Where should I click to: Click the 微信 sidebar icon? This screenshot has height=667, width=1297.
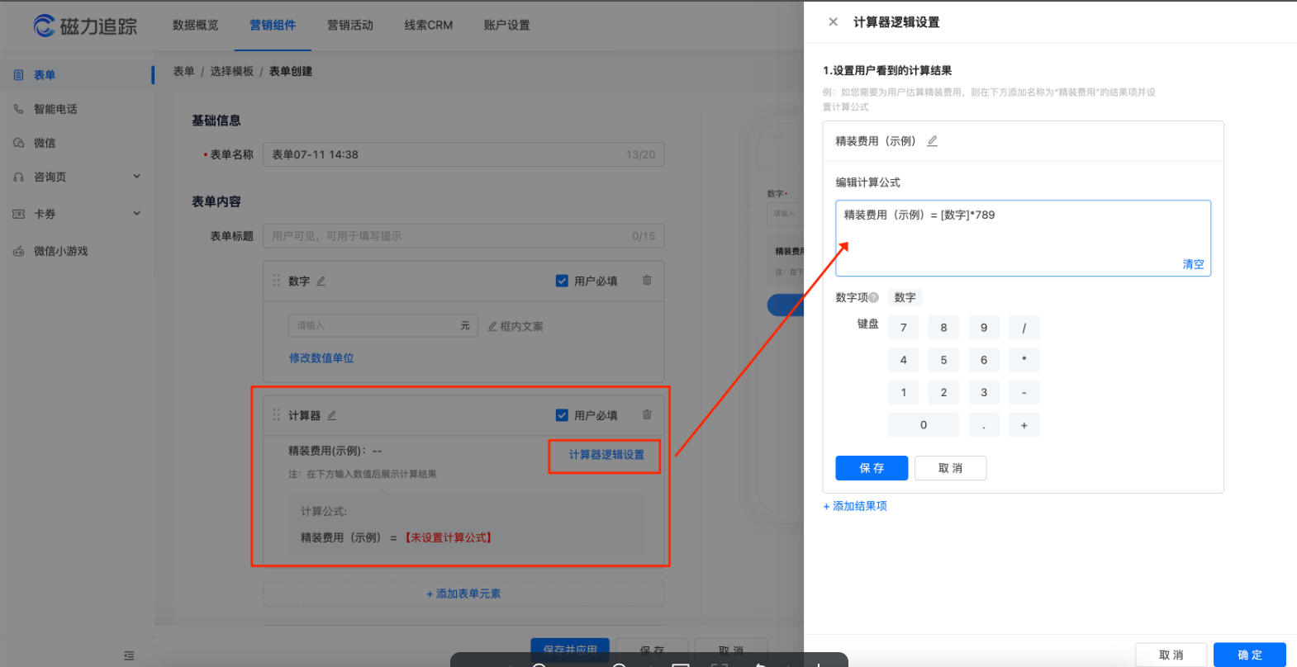18,143
